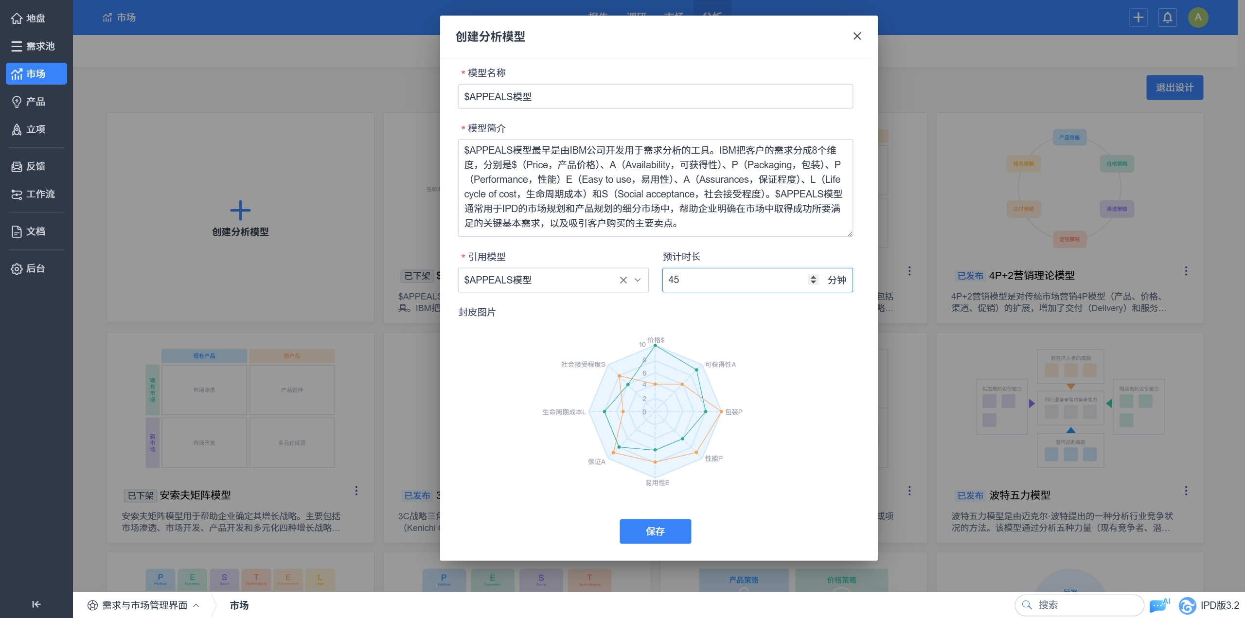
Task: Click the radar chart cover image
Action: (655, 411)
